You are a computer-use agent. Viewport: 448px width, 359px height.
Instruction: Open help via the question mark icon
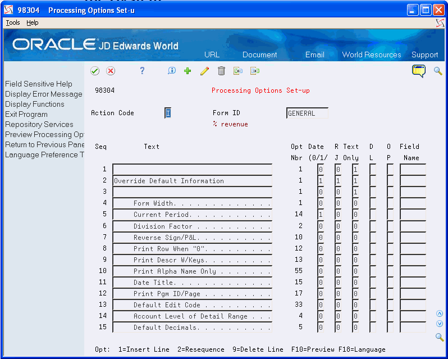tap(142, 71)
